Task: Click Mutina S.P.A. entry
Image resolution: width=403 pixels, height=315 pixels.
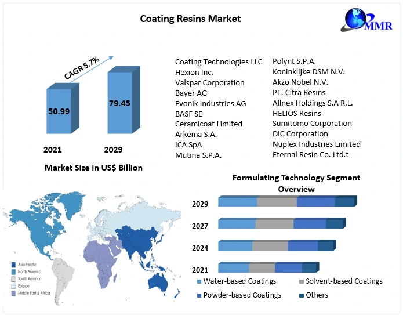Action: pyautogui.click(x=198, y=155)
